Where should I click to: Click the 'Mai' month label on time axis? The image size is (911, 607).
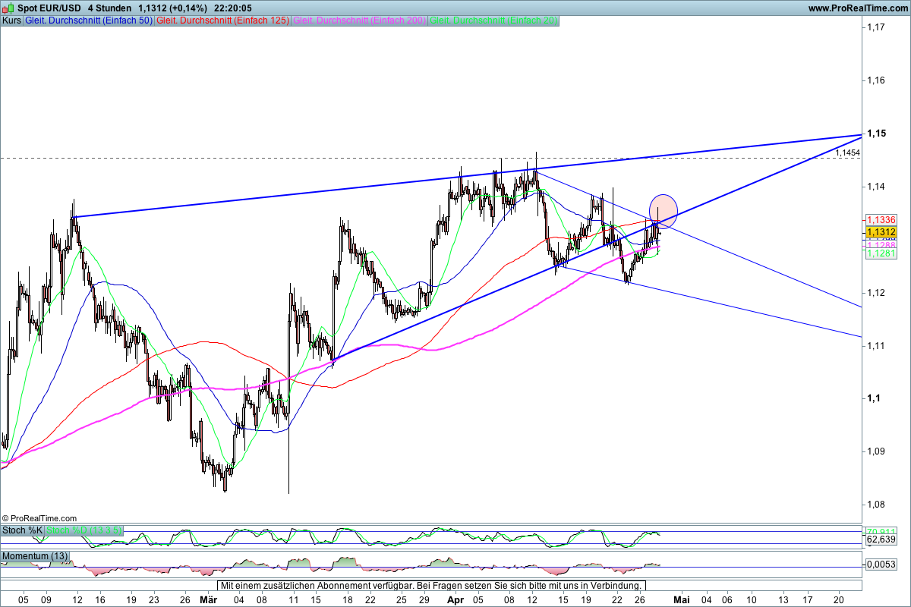pyautogui.click(x=680, y=599)
